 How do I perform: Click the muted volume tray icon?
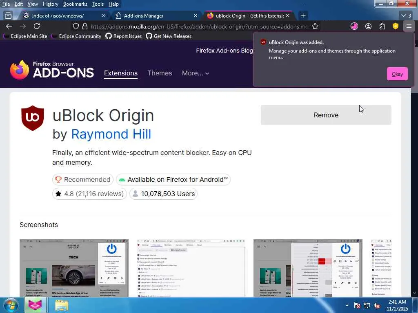coord(377,305)
